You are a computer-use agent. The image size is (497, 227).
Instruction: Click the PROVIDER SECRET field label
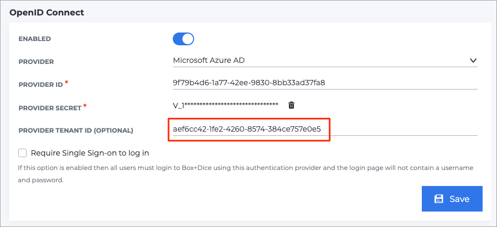50,108
